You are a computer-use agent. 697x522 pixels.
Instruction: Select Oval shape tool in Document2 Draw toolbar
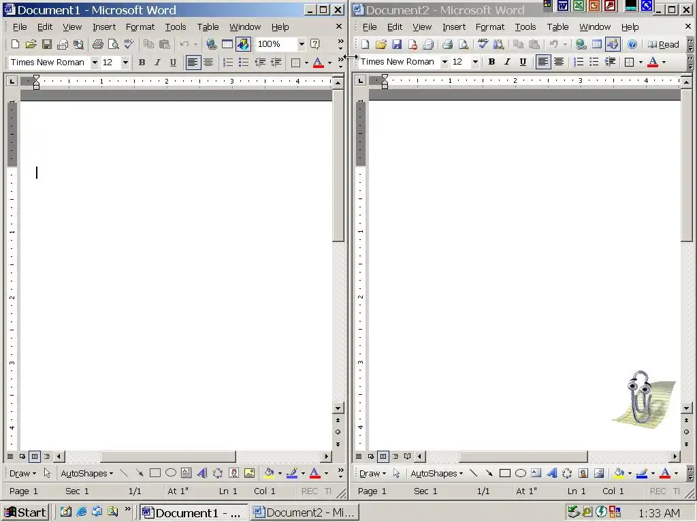coord(521,473)
